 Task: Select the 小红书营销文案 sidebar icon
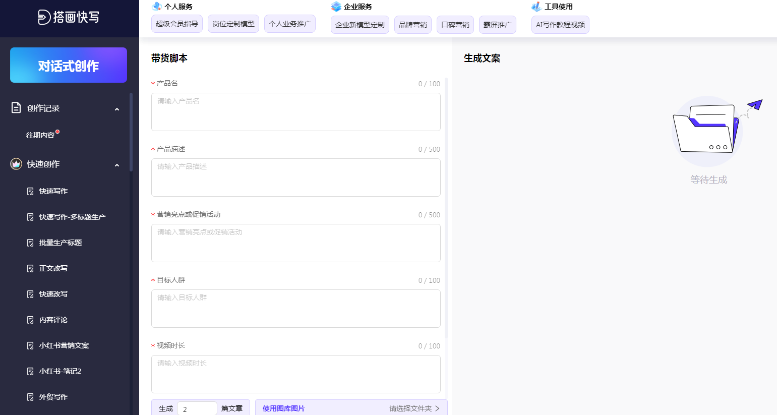31,345
